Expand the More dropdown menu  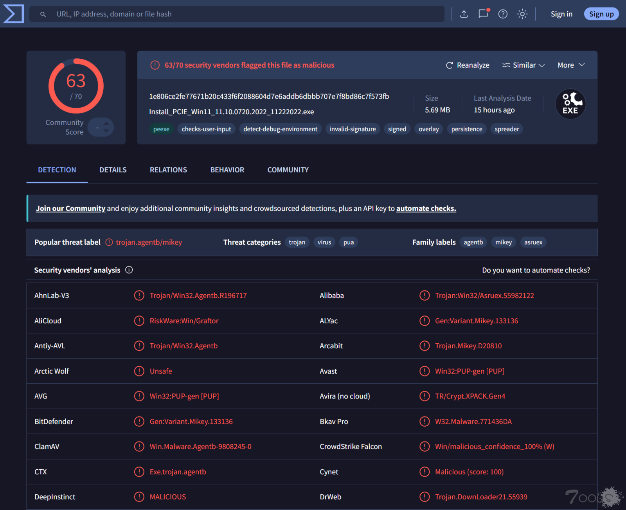pyautogui.click(x=571, y=65)
